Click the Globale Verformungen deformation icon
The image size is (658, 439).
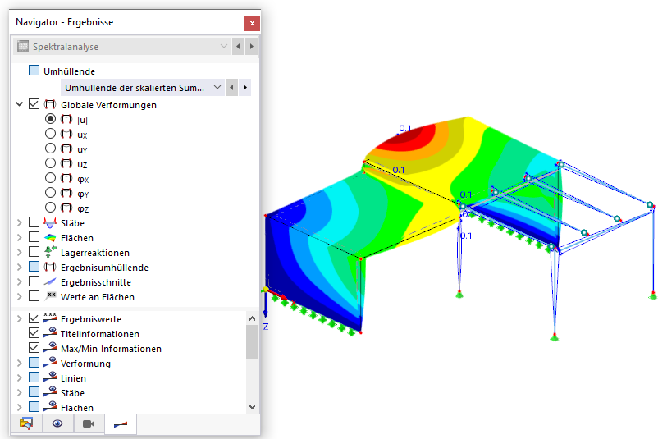coord(50,104)
